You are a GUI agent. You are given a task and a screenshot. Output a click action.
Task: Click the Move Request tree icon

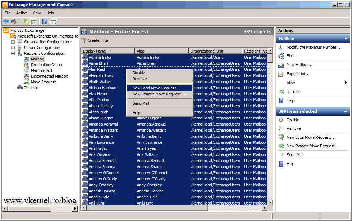(x=27, y=82)
